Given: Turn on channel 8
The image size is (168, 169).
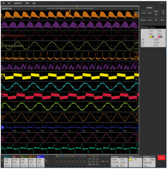Looking at the screenshot, I should tap(84, 161).
